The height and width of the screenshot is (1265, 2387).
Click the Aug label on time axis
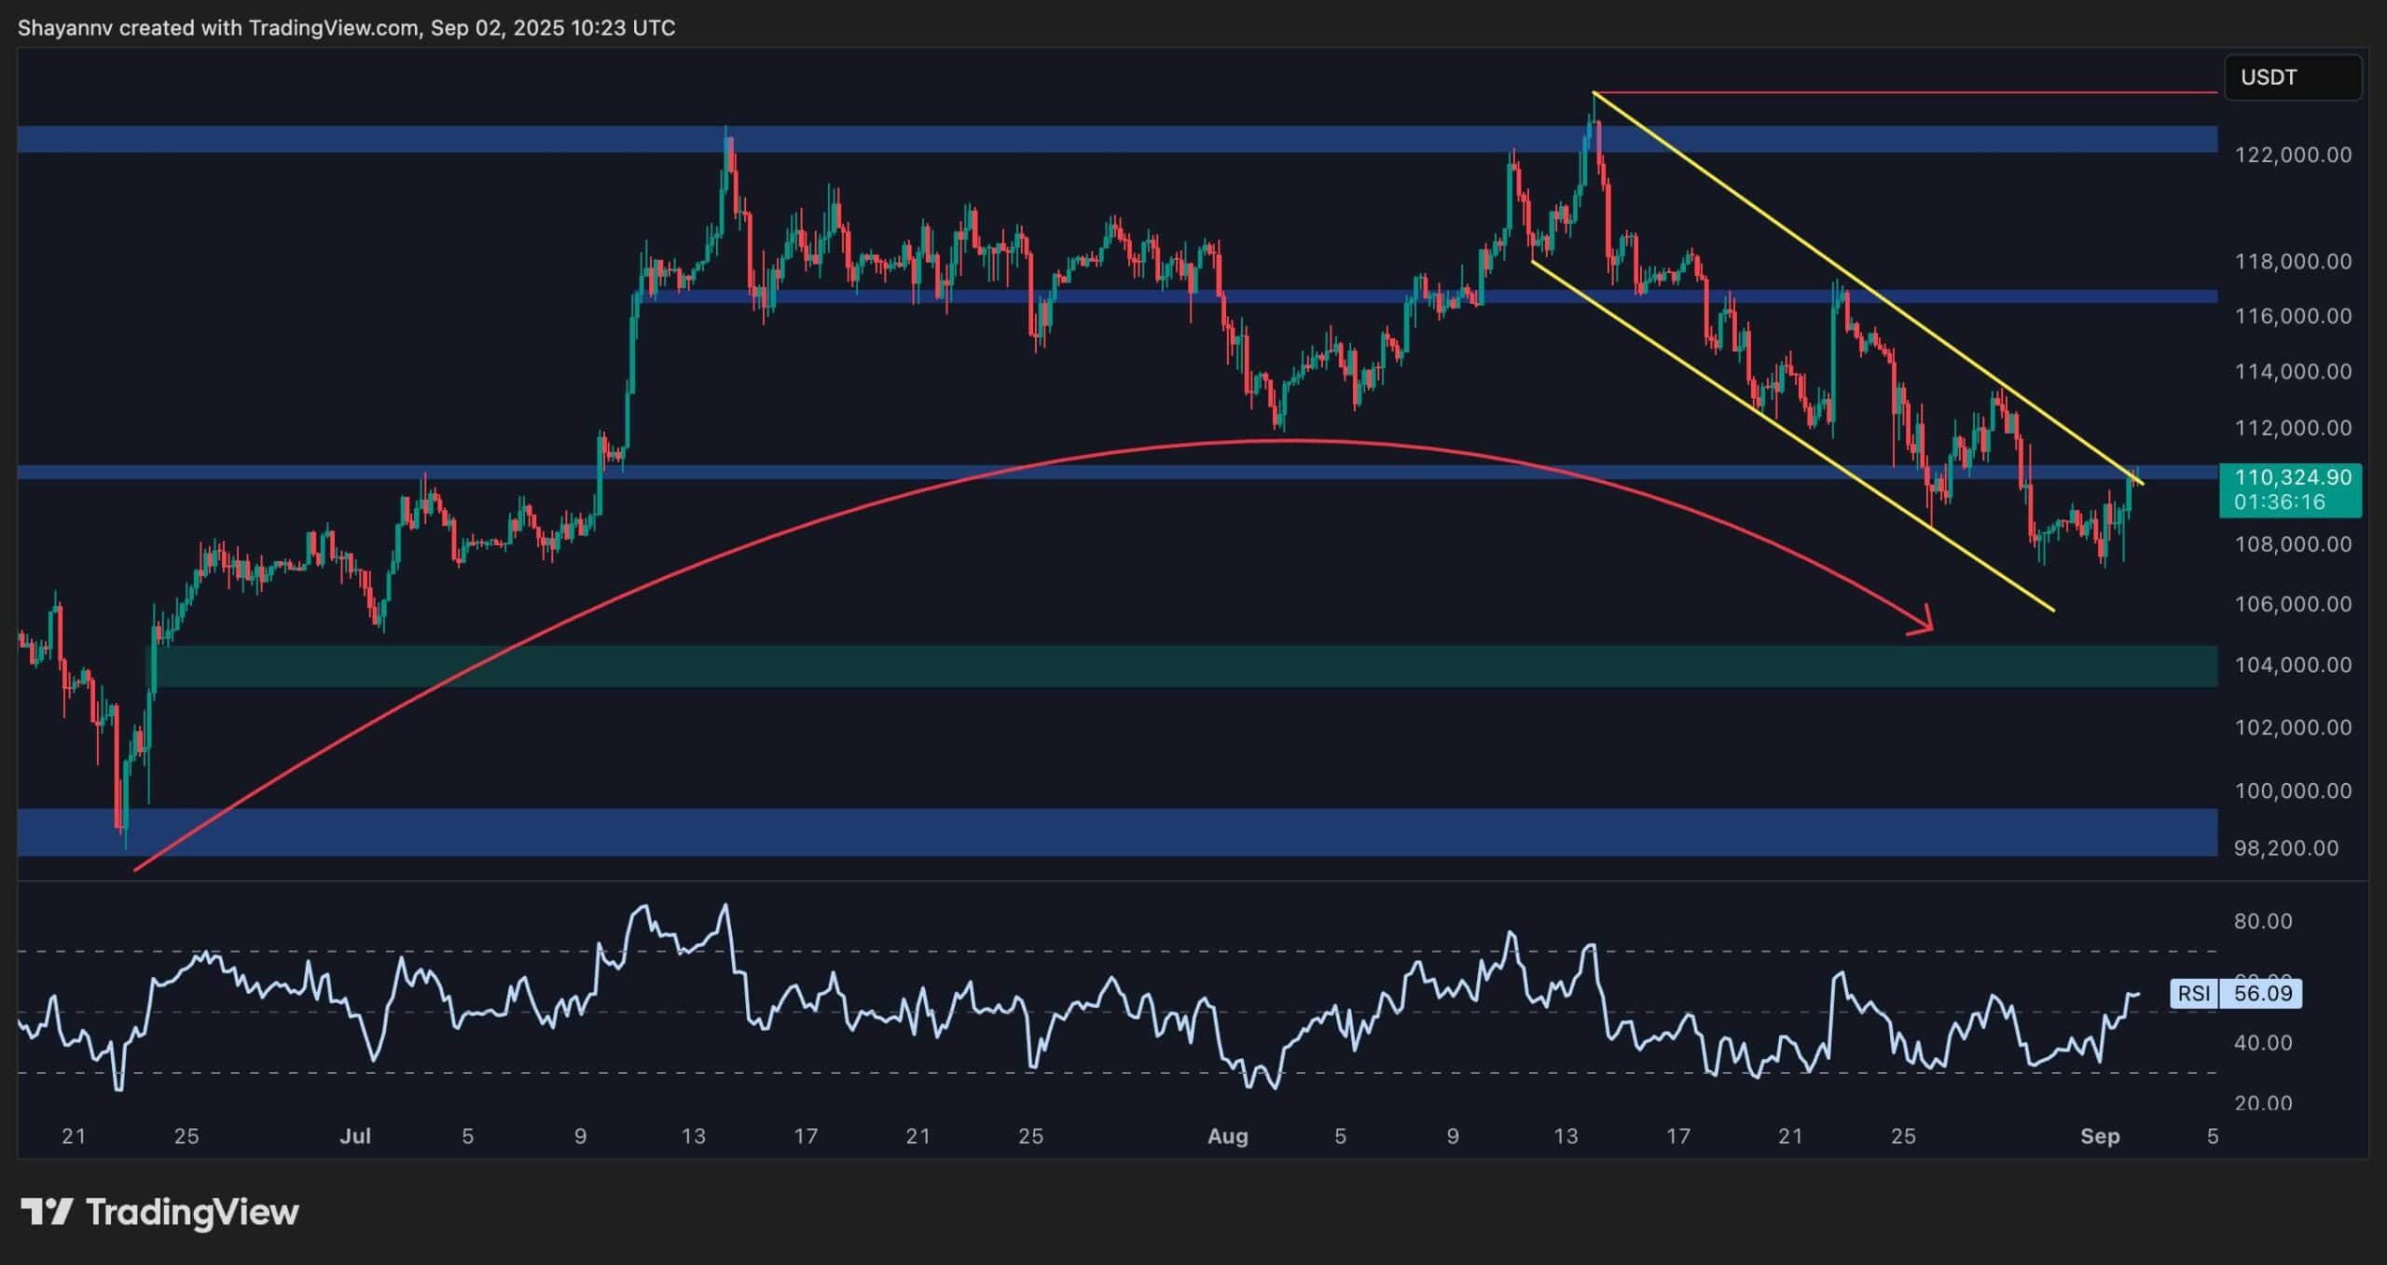(x=1227, y=1136)
